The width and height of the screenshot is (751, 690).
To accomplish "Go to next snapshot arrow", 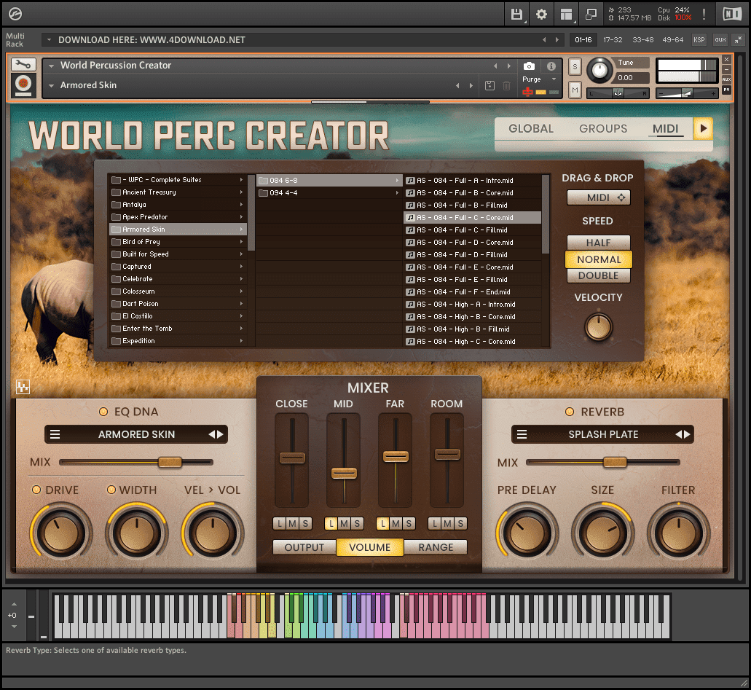I will pos(471,86).
